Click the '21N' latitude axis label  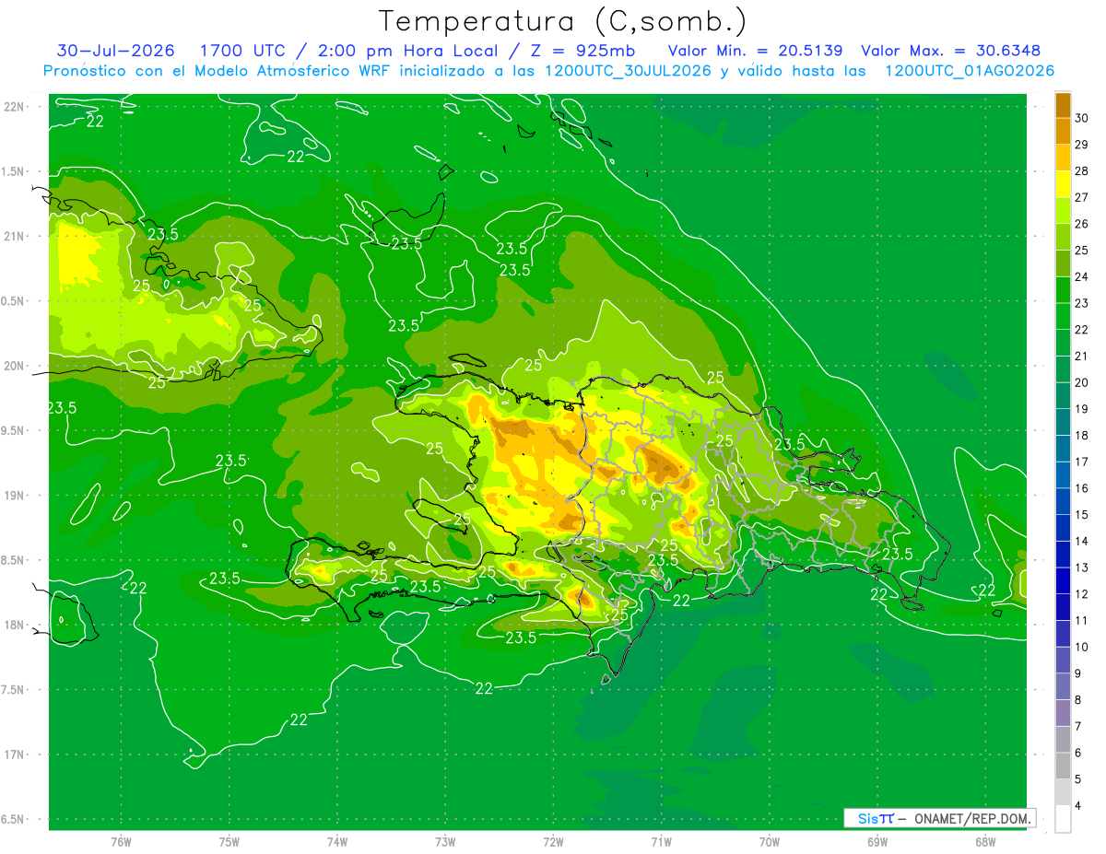[x=14, y=236]
